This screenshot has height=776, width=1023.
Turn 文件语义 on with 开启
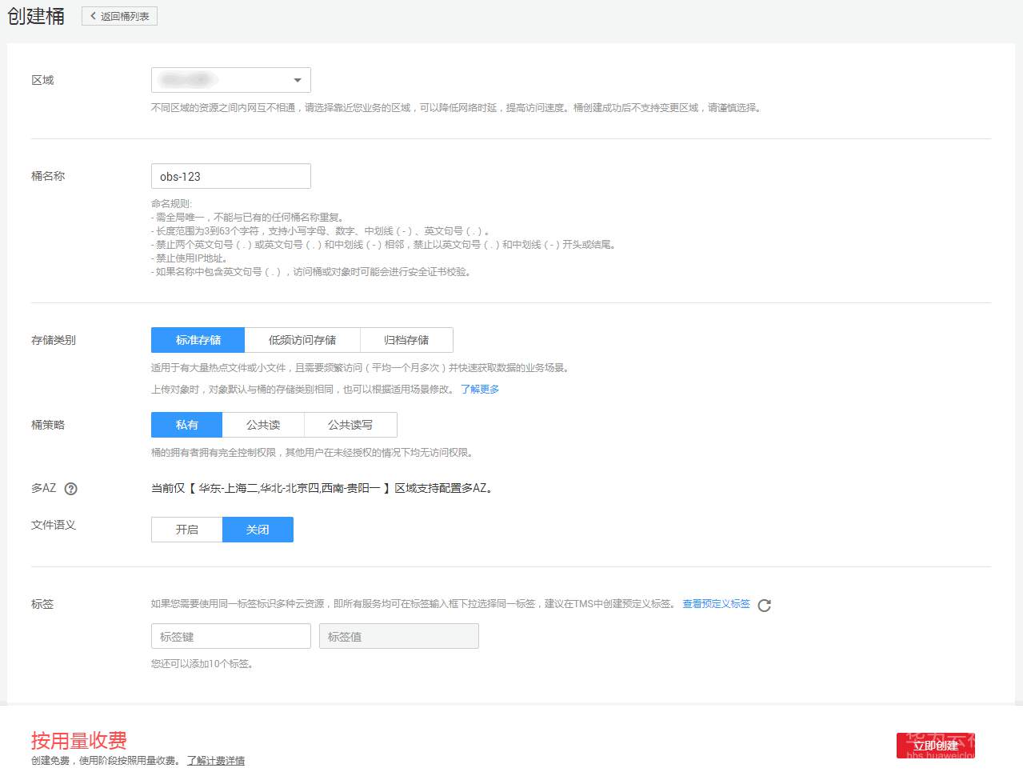click(x=186, y=530)
